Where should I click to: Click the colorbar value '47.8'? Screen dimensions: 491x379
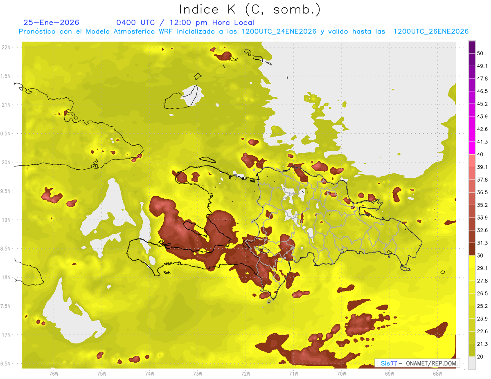482,78
